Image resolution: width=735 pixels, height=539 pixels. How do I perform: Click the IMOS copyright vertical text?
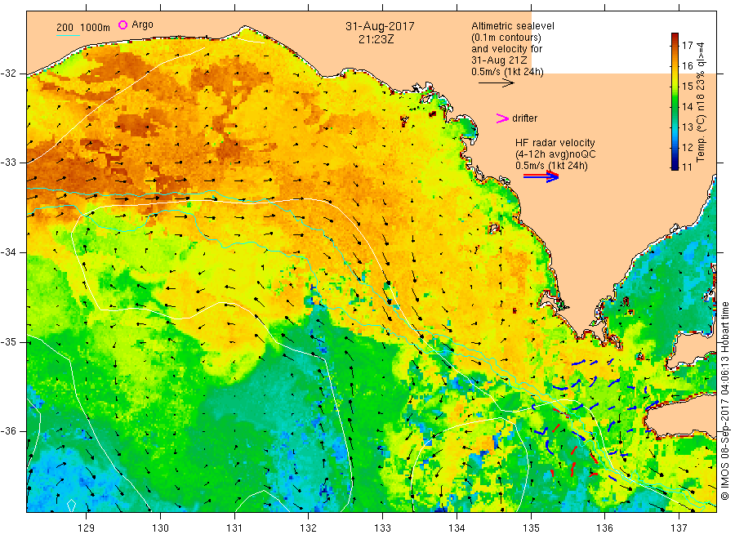click(724, 401)
